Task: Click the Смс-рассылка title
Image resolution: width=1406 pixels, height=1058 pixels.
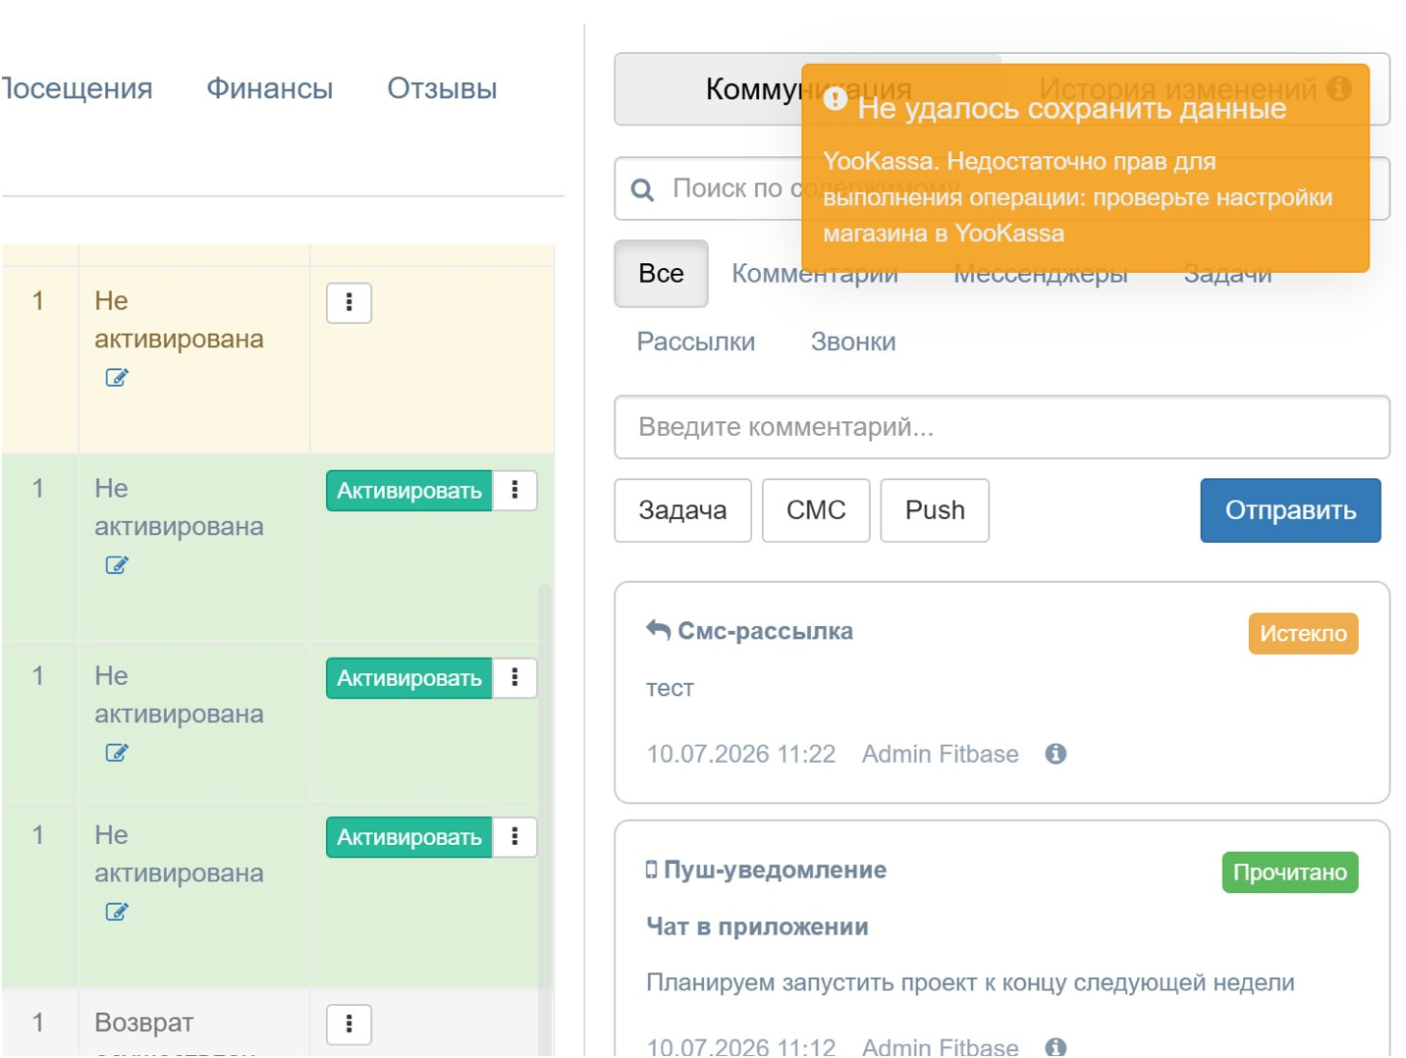Action: [x=765, y=631]
